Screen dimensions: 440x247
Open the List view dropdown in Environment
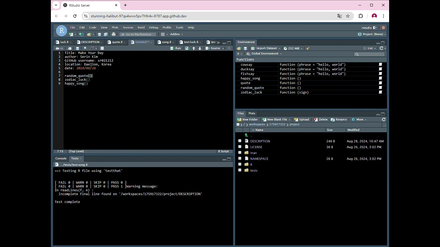(x=370, y=48)
